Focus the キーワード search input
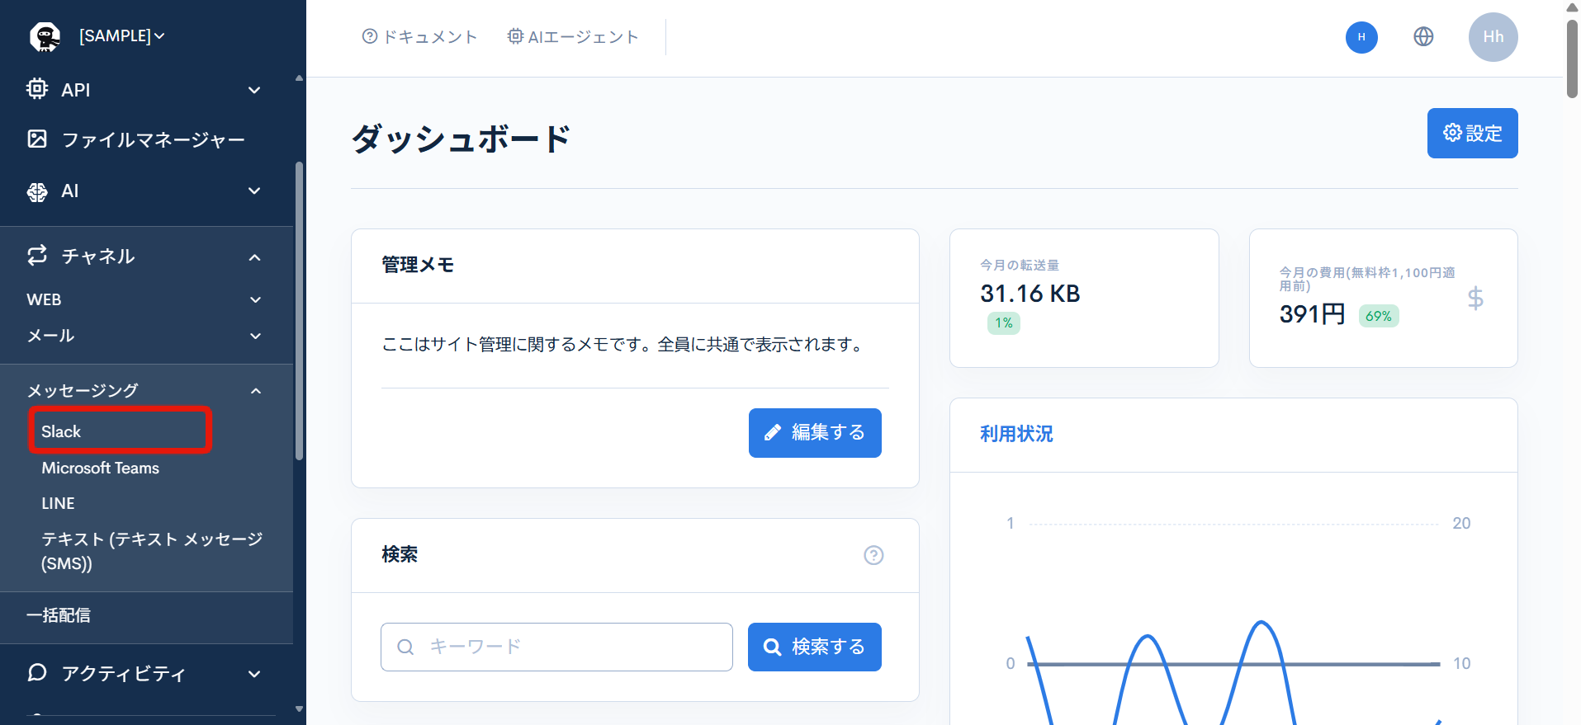The image size is (1581, 725). [556, 647]
